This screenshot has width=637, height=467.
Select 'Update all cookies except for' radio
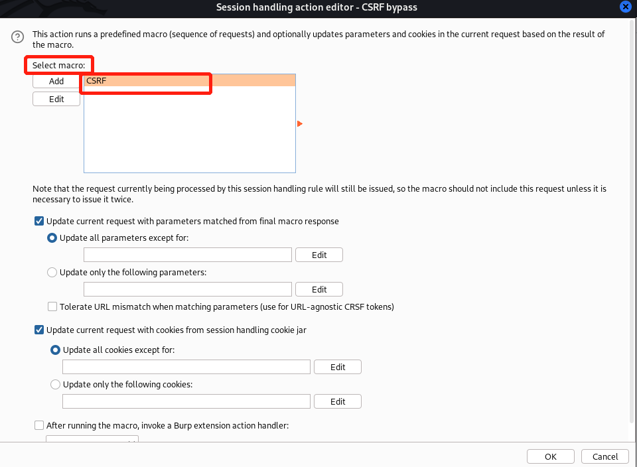[56, 350]
